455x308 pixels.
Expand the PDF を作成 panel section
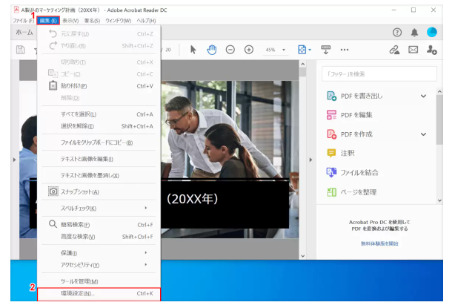tap(423, 134)
